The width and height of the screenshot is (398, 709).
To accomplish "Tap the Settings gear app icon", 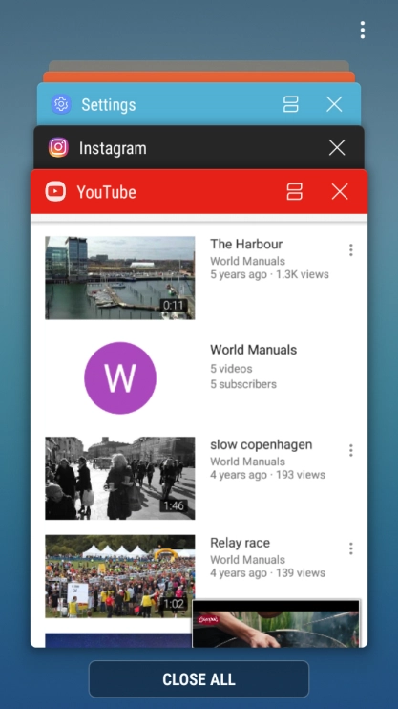I will coord(61,104).
